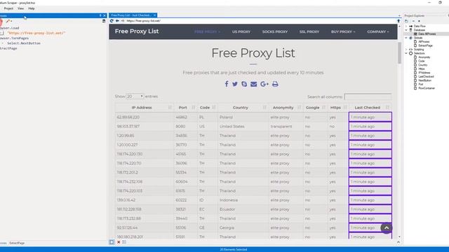
Task: Click the Indonesia country cell
Action: click(x=243, y=200)
